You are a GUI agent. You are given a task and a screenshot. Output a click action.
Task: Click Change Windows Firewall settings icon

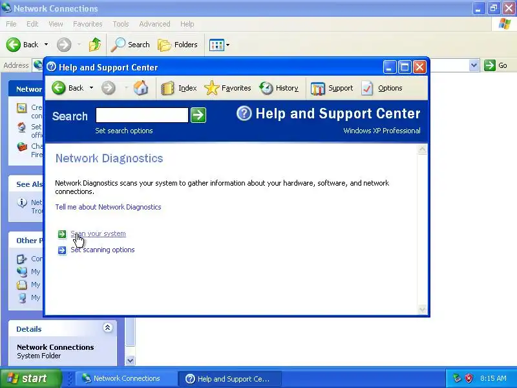[x=22, y=147]
